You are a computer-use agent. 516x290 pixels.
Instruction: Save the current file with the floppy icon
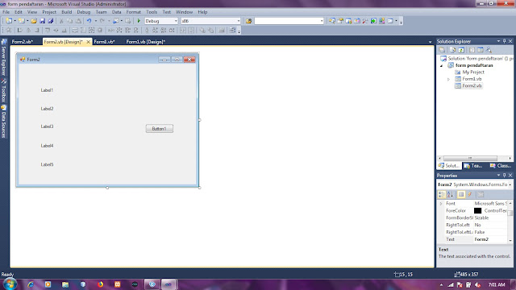coord(43,21)
